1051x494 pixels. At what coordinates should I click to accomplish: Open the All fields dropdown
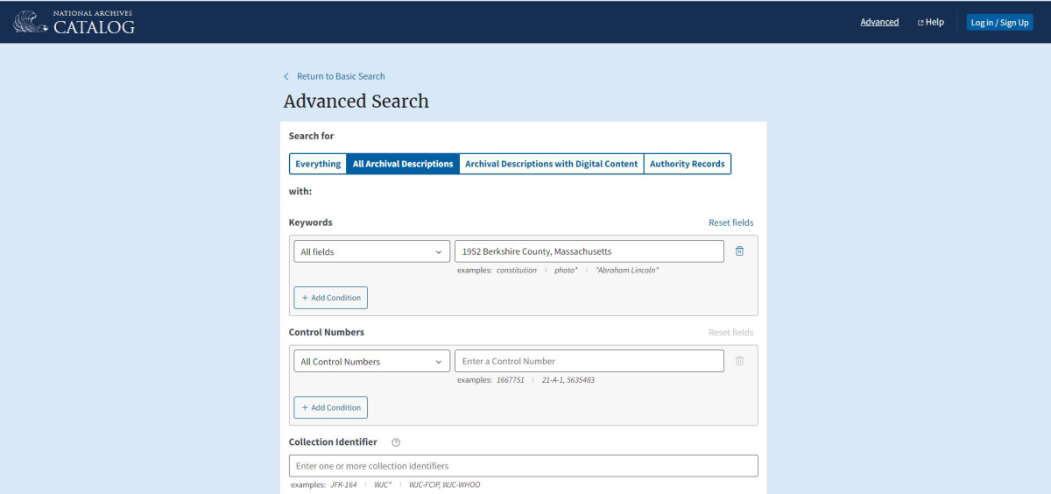click(371, 251)
